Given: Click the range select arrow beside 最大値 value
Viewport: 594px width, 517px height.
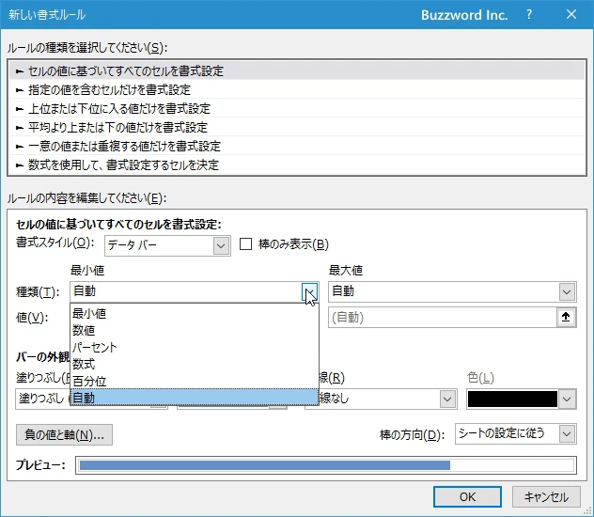Looking at the screenshot, I should point(566,317).
